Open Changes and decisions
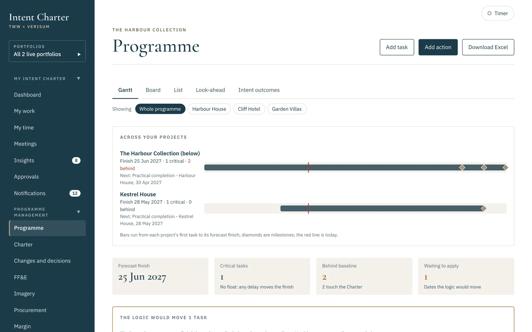Screen dimensions: 532x332 tap(47, 261)
